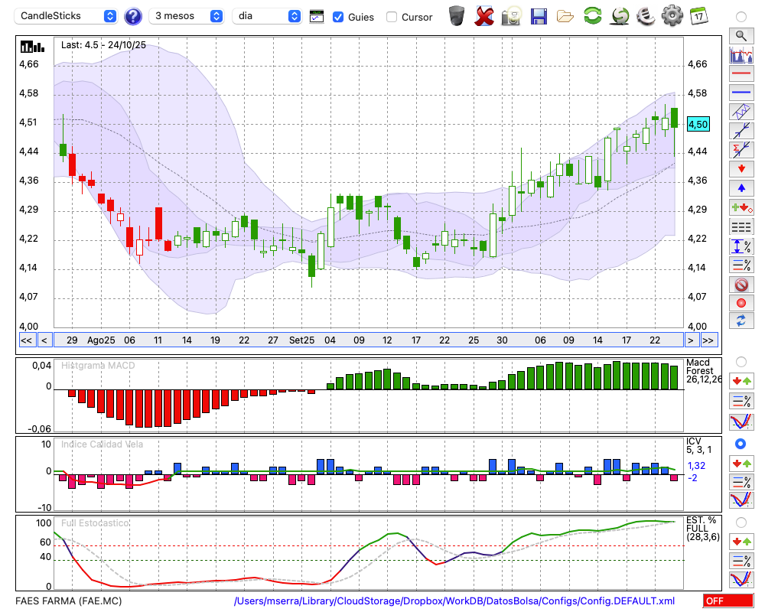Click the cyan 4,50 price label
765x612 pixels.
[x=698, y=125]
